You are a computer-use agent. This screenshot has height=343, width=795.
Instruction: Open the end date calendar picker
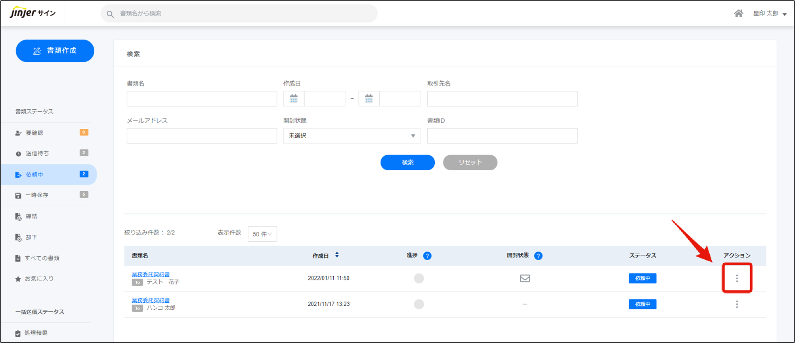pos(369,99)
